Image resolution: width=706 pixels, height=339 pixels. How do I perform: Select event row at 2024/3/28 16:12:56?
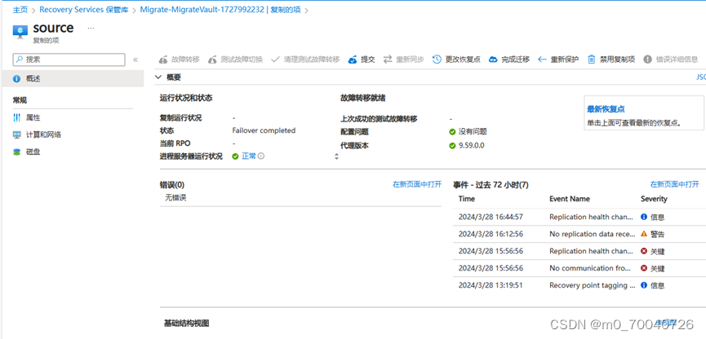[579, 234]
